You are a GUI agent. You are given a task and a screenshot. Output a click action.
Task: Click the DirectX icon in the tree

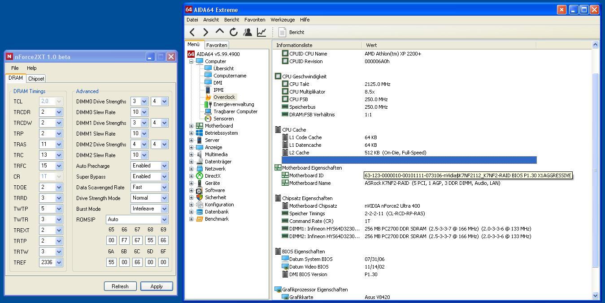click(x=200, y=176)
